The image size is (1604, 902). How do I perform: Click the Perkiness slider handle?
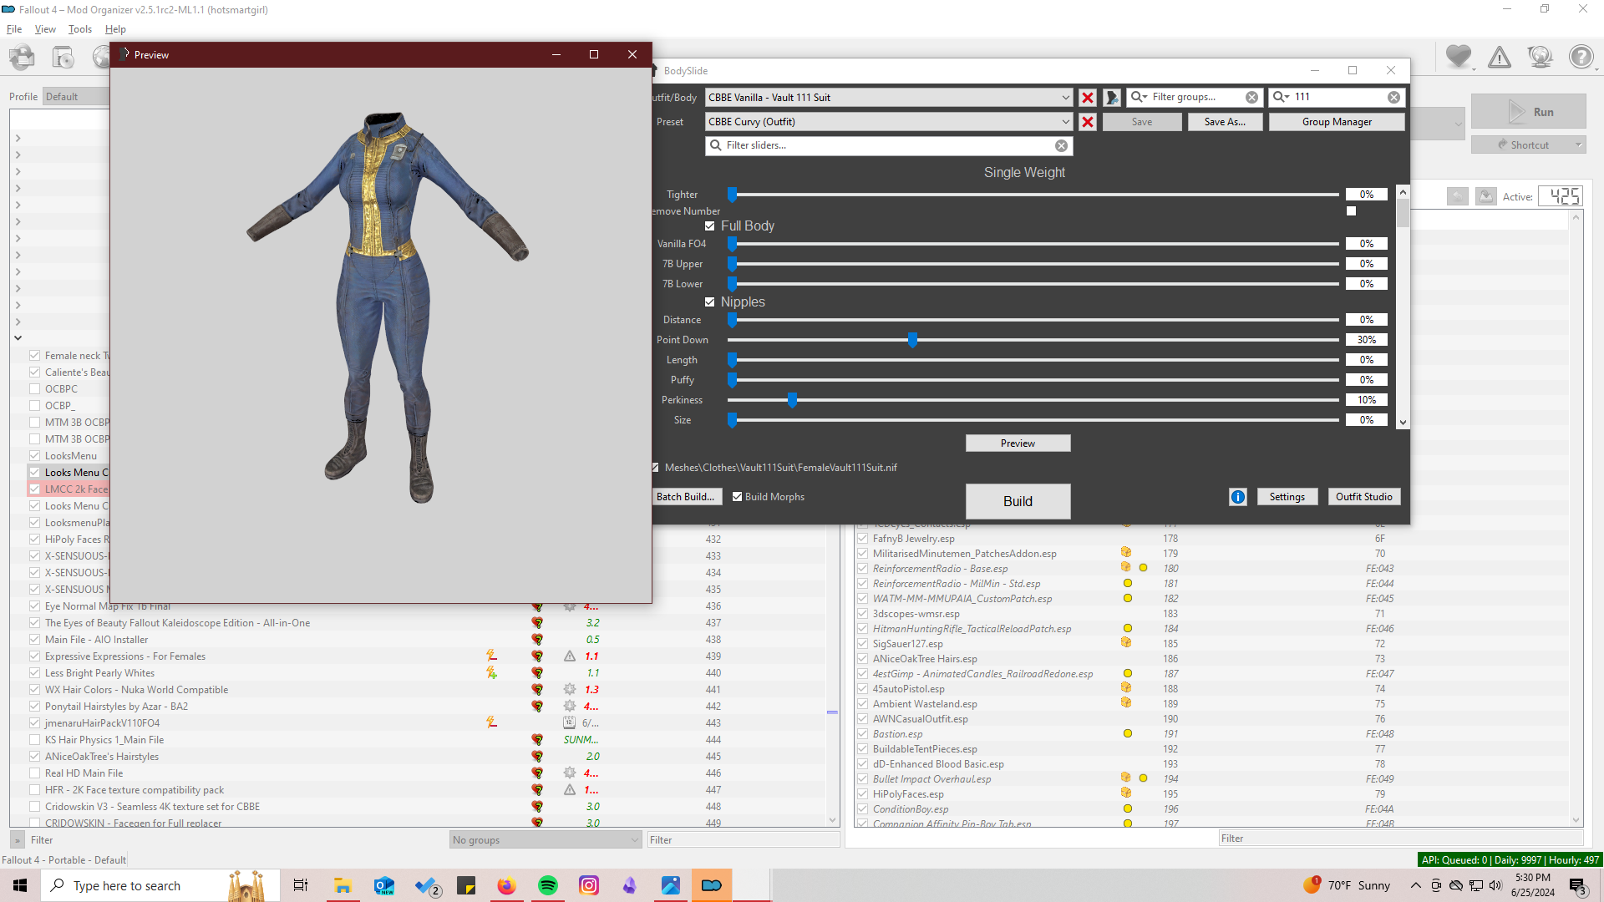(792, 400)
